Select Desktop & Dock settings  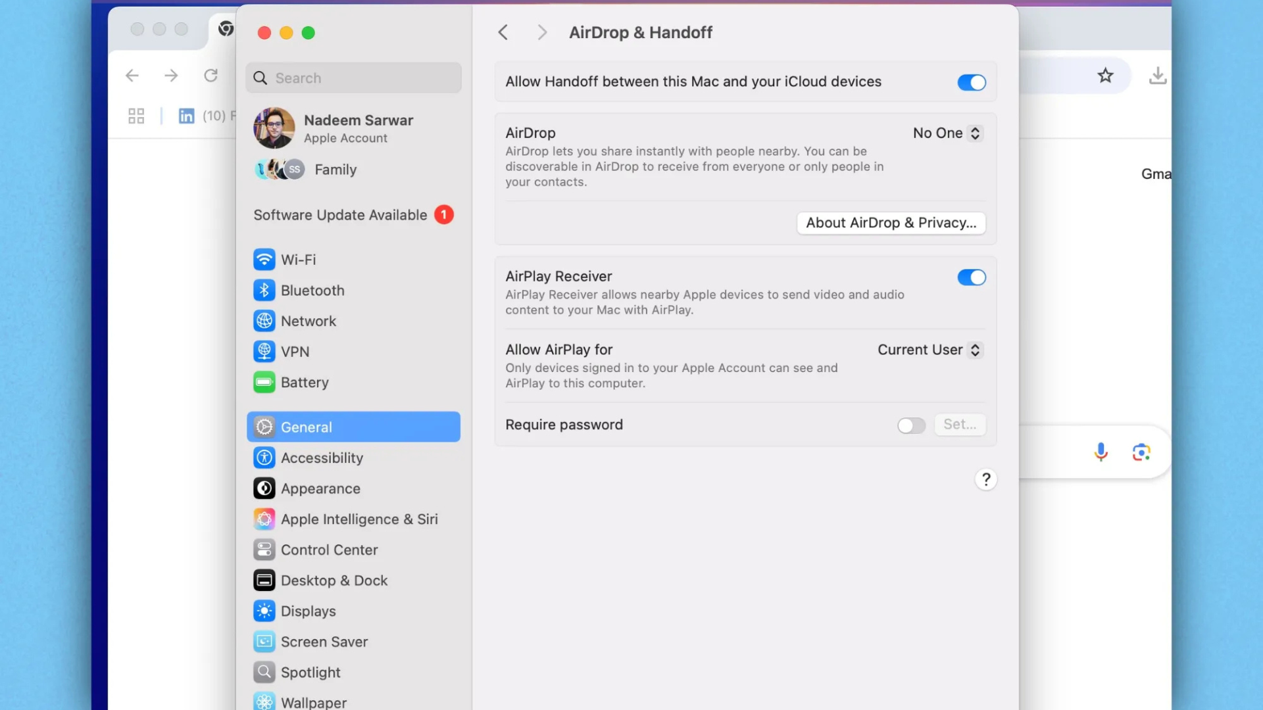point(334,580)
